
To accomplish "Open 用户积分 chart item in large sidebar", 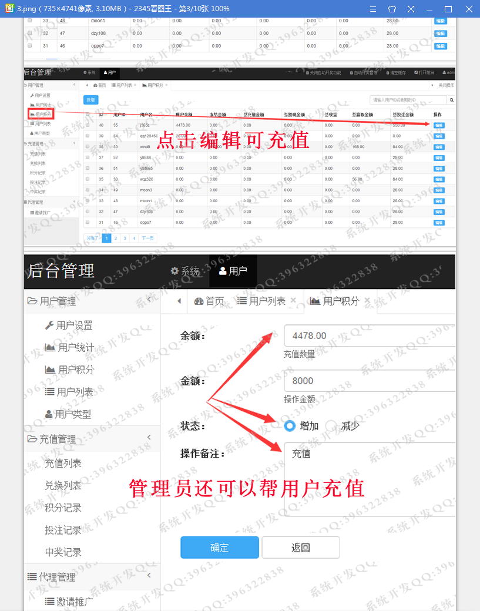I will tap(69, 370).
